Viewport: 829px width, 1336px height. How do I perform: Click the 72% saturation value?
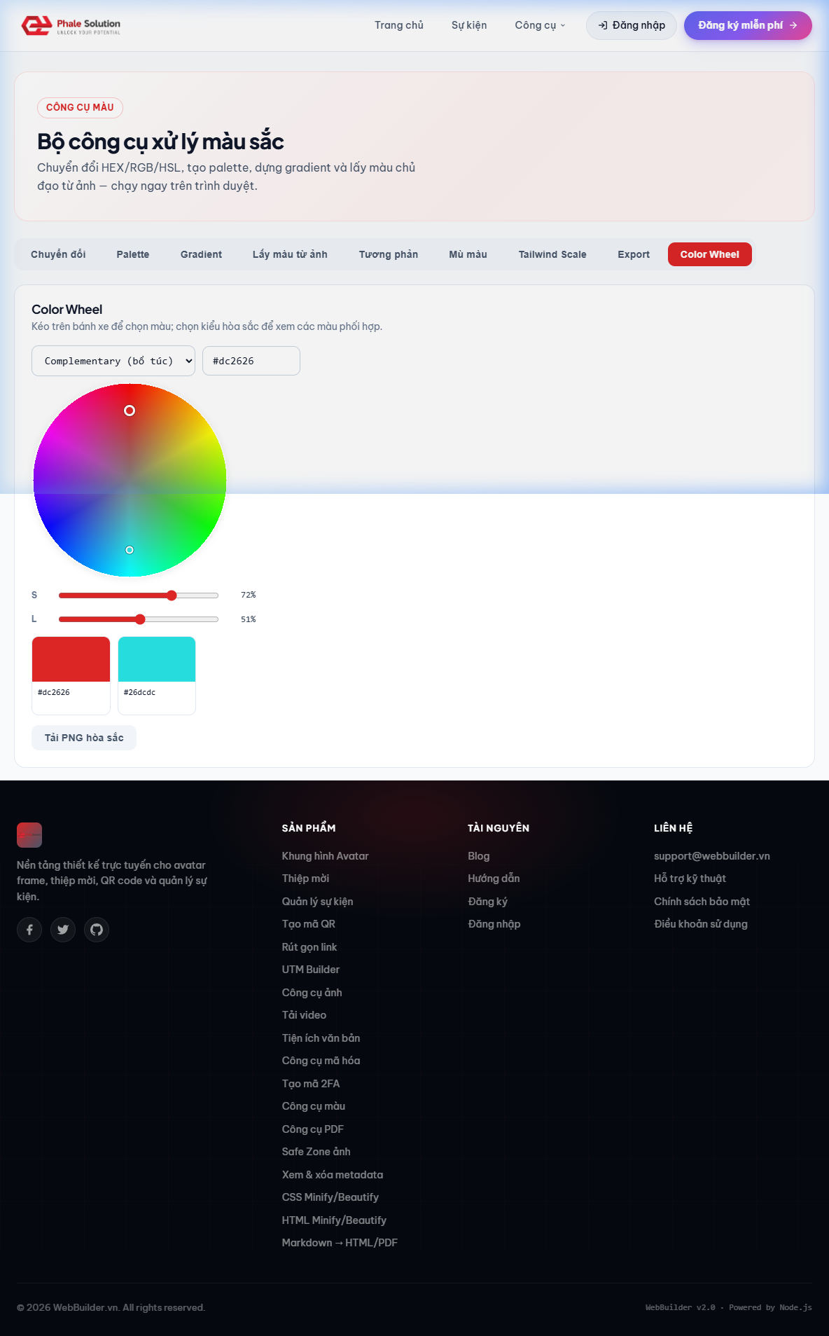pos(249,595)
